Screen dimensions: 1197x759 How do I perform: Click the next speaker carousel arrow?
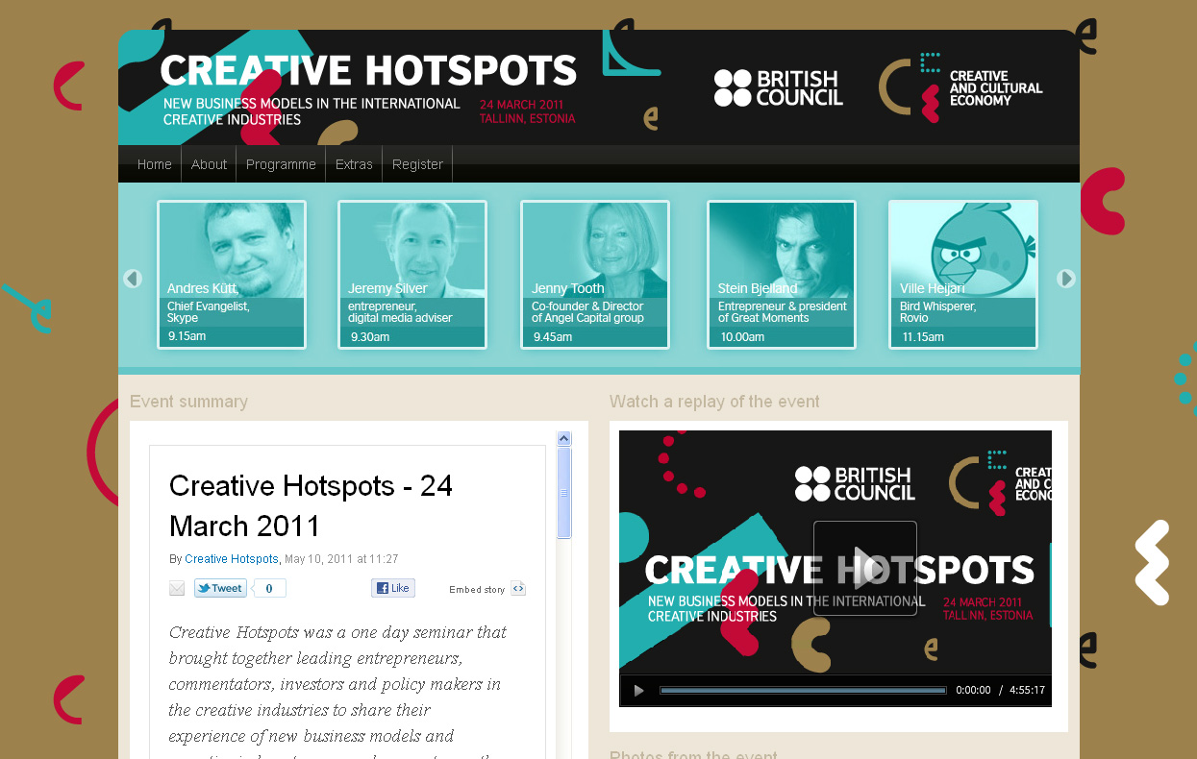pos(1065,279)
